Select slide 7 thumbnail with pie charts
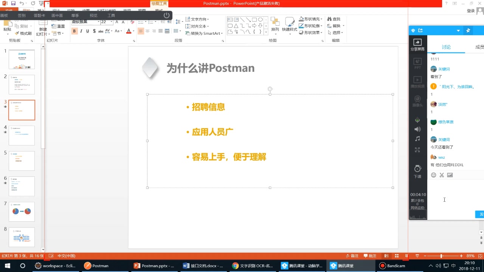This screenshot has width=484, height=272. 22,212
